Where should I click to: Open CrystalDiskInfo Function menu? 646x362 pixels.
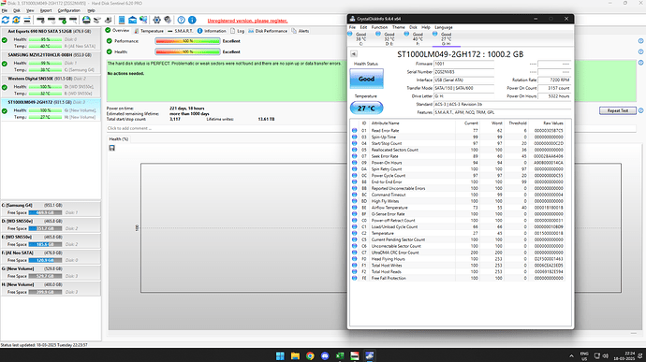point(379,27)
